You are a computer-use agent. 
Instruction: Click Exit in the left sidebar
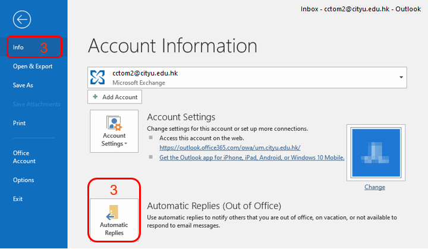[18, 198]
